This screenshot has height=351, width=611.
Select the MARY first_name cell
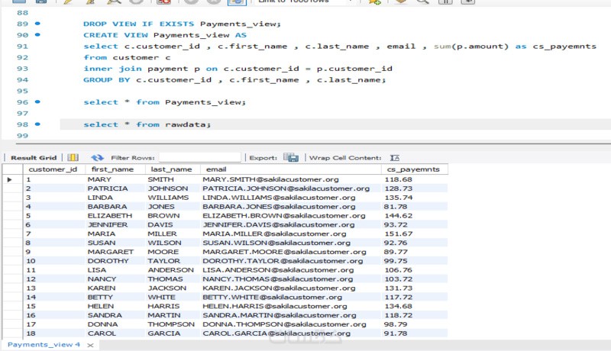click(x=115, y=179)
